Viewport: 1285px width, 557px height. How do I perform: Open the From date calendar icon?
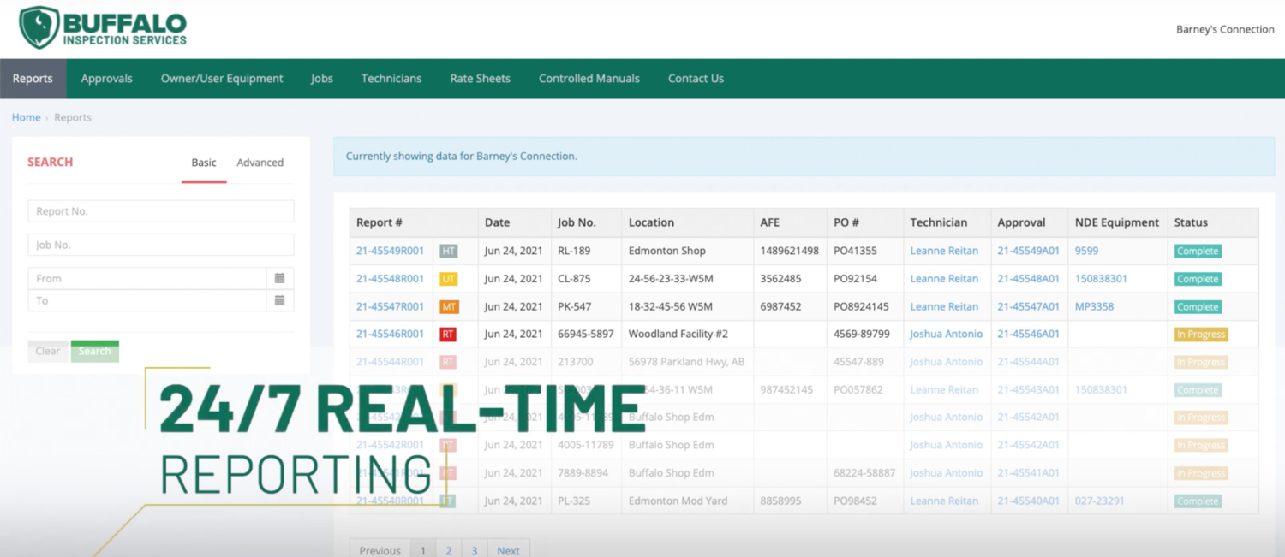point(279,278)
